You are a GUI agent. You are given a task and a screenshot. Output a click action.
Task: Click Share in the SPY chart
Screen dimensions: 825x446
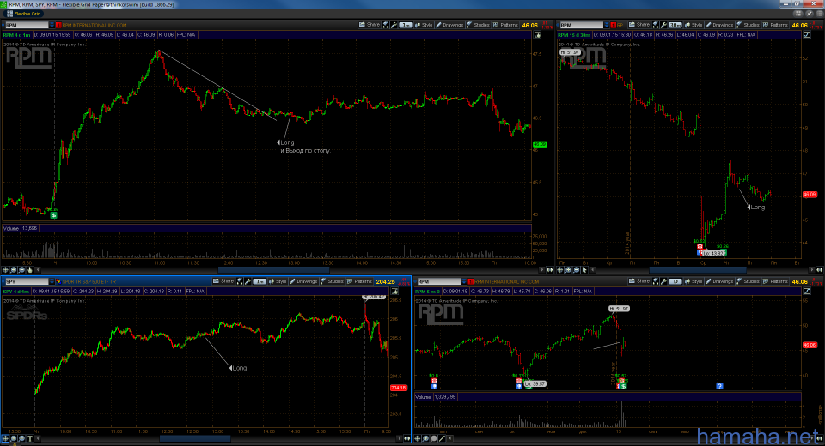223,281
